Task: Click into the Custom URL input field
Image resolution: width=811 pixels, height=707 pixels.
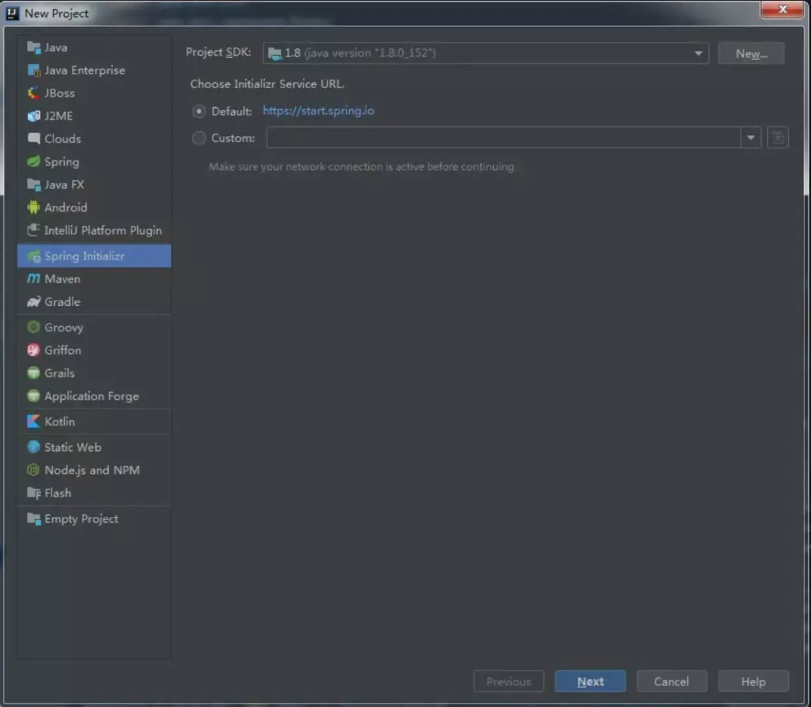Action: click(504, 137)
